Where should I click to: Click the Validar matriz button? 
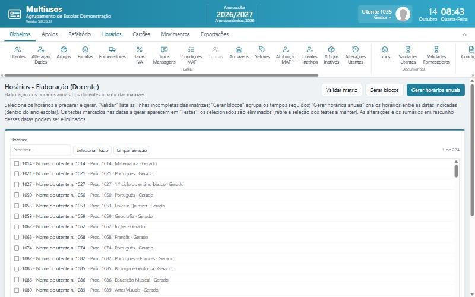pos(341,90)
